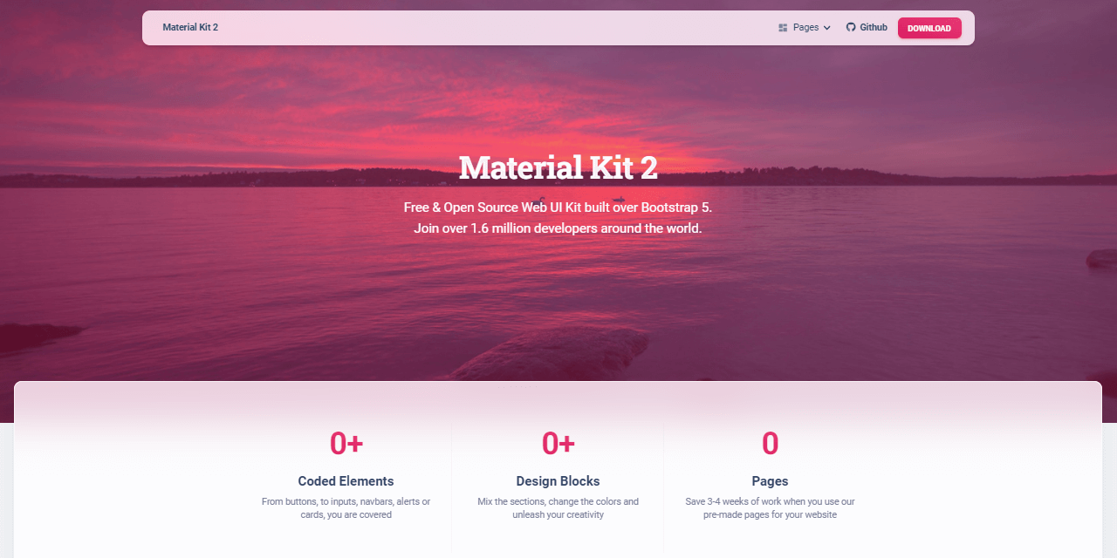Click the Material Kit 2 hero heading

click(558, 167)
